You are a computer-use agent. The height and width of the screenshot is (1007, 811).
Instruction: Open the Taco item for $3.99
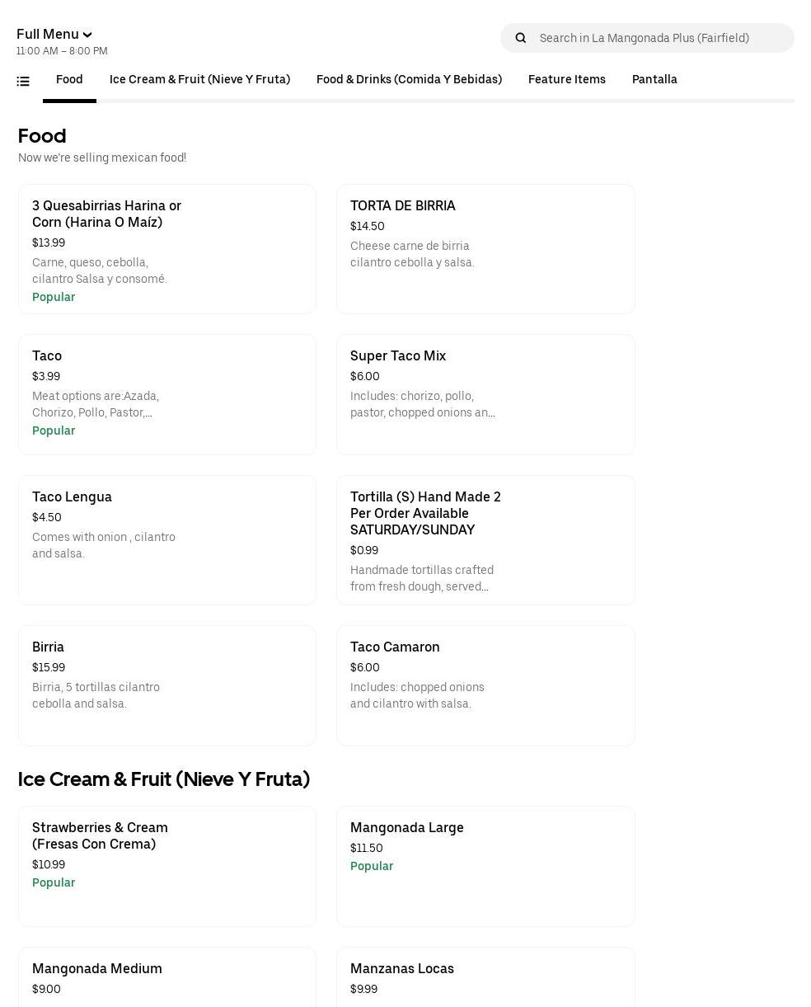click(167, 394)
